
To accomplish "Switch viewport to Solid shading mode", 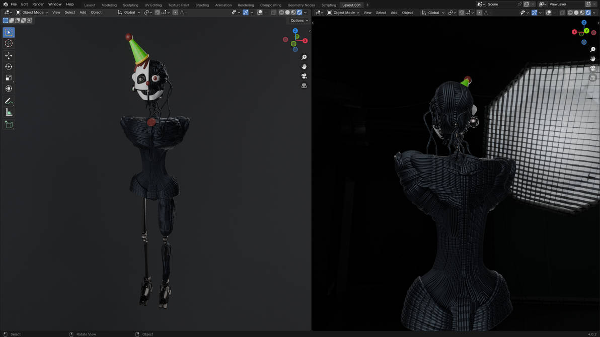I will coord(287,12).
